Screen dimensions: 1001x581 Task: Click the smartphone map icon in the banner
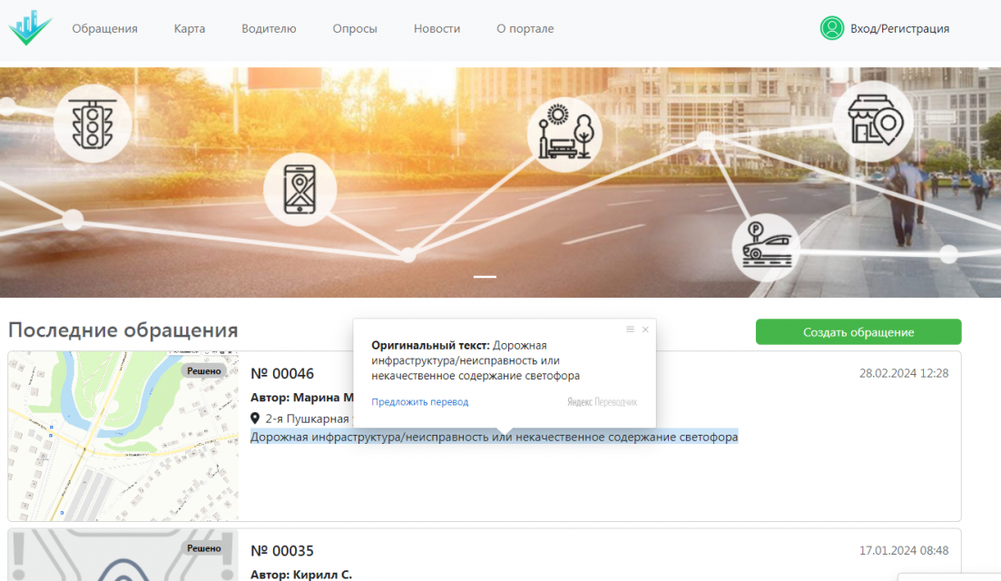[299, 190]
